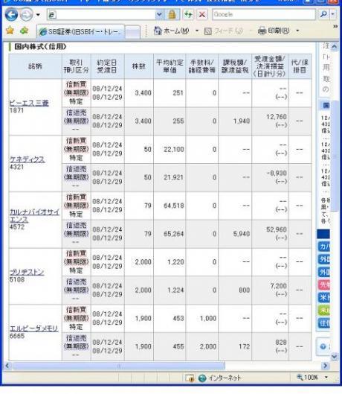Show more toolbar commands chevron
342x394 pixels.
335,26
